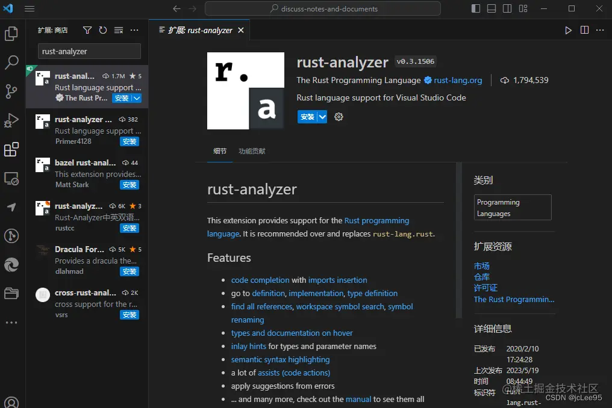The width and height of the screenshot is (612, 408).
Task: Install the cross-rust-analyzer extension
Action: pos(129,315)
